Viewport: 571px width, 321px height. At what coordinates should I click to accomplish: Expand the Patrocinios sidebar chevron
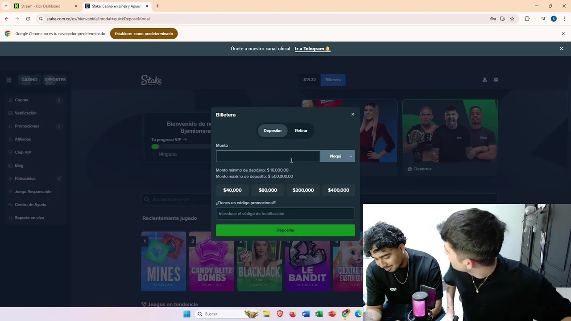(59, 178)
